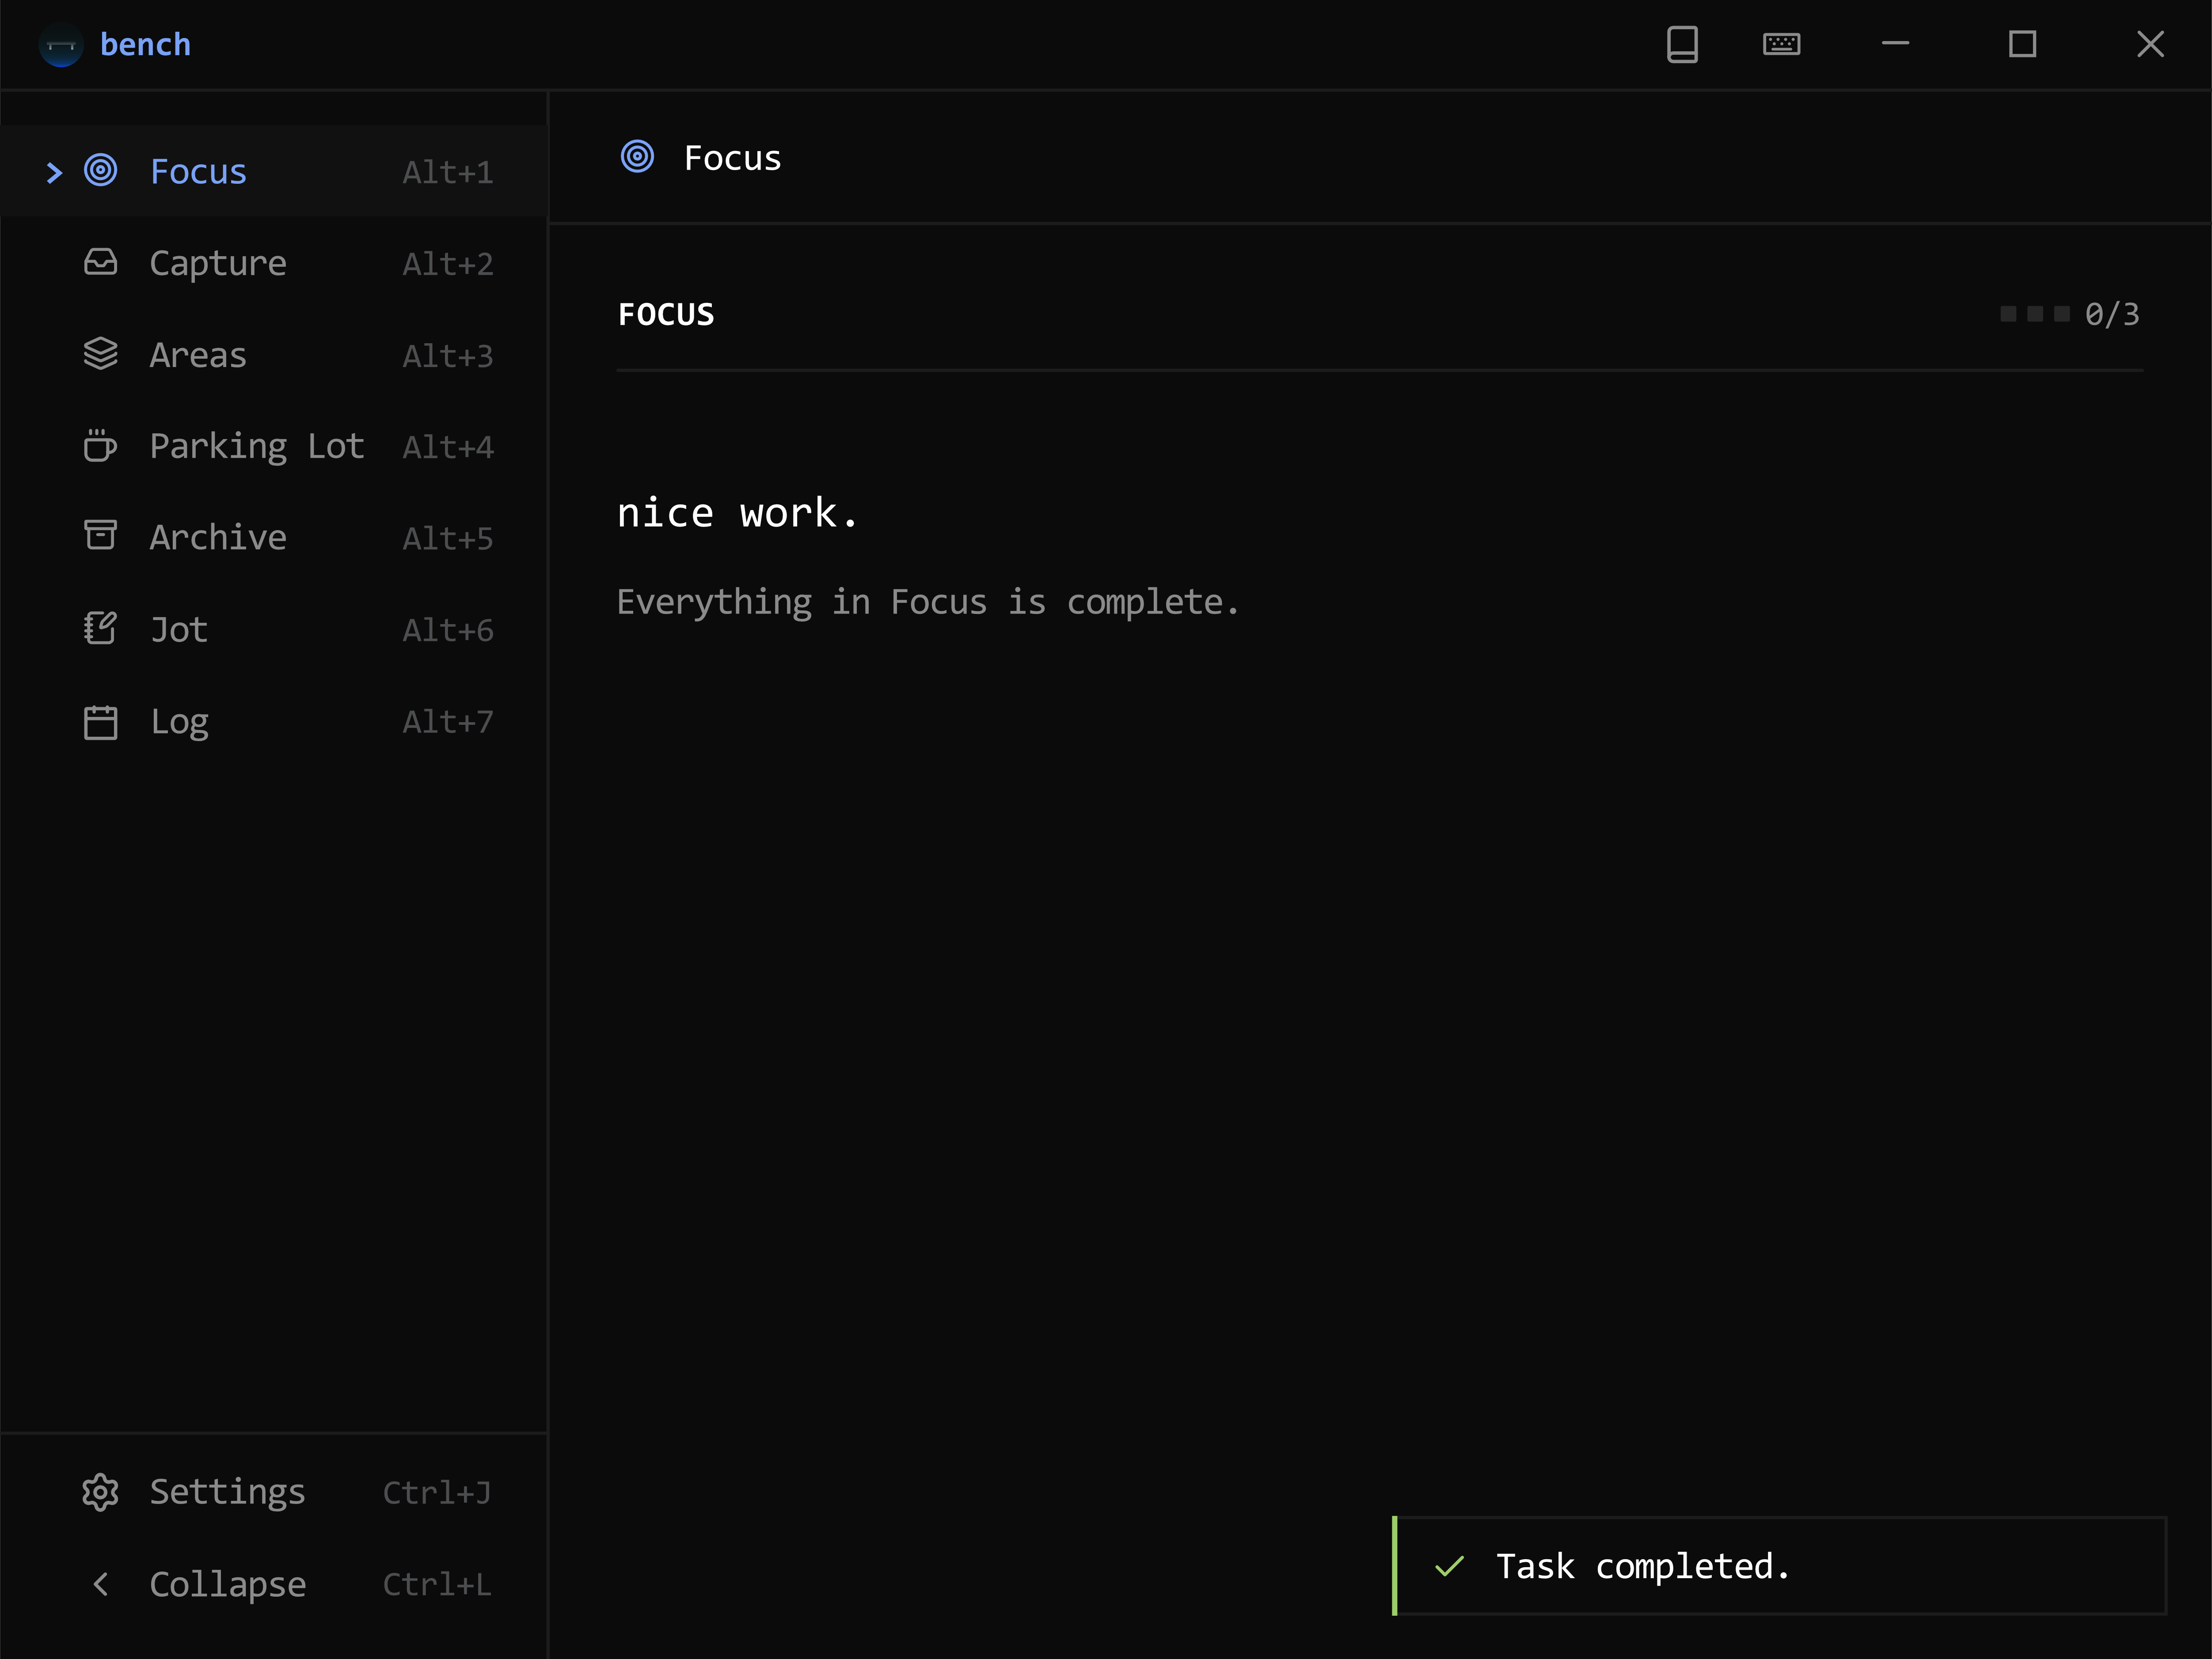The height and width of the screenshot is (1659, 2212).
Task: Select the Focus label in sidebar
Action: point(198,172)
